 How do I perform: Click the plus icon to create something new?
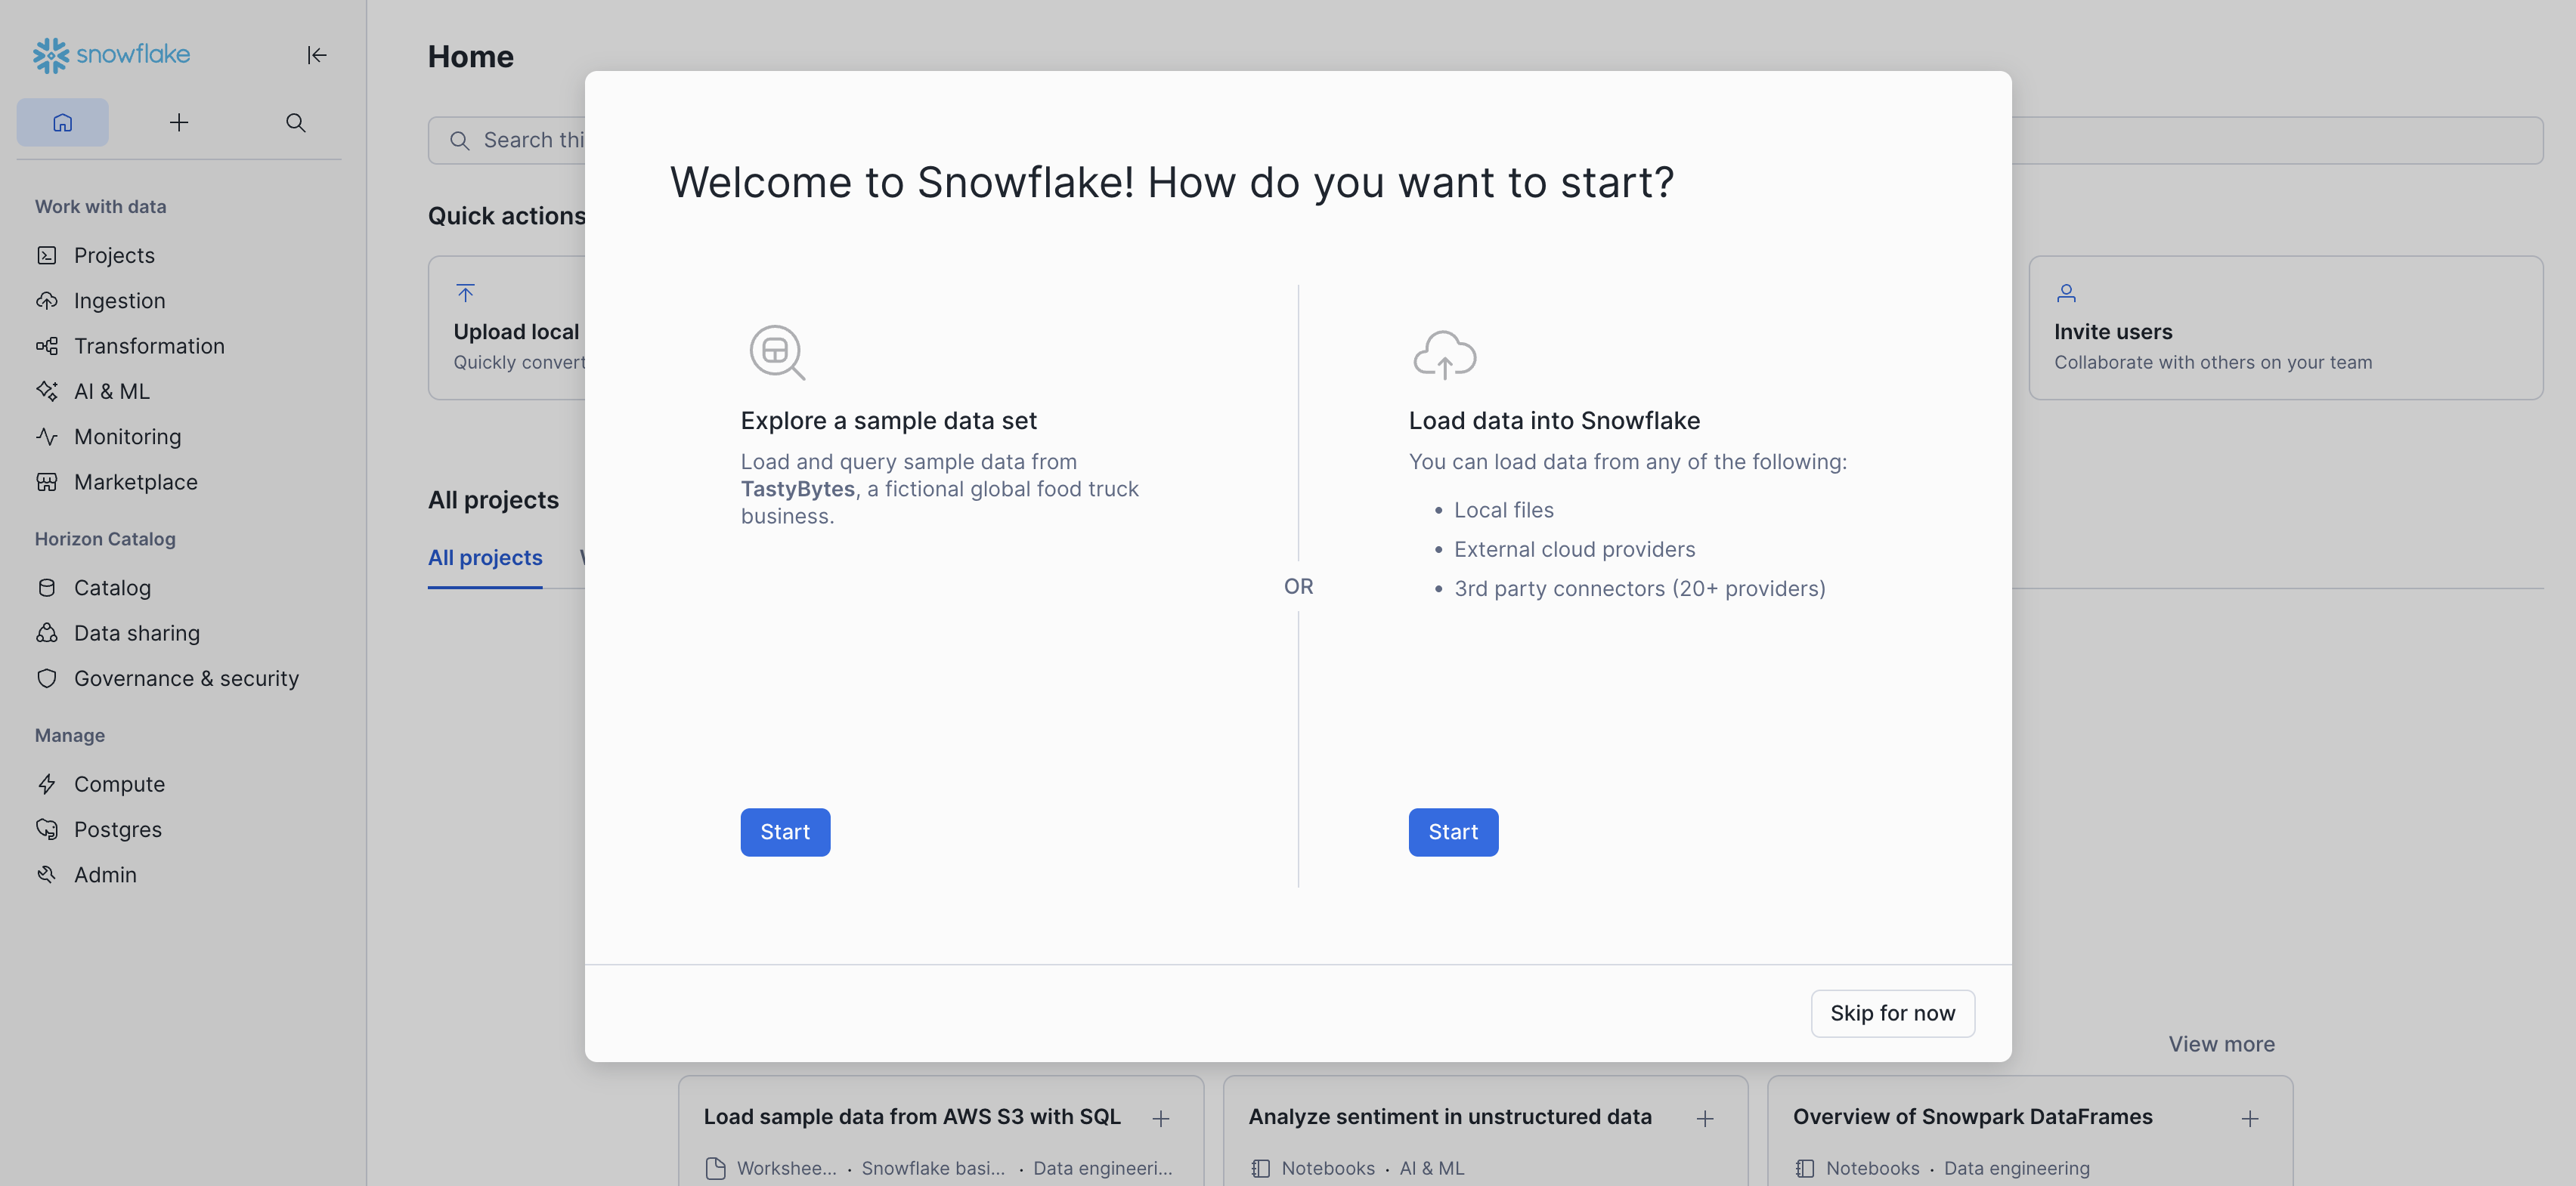(x=178, y=122)
